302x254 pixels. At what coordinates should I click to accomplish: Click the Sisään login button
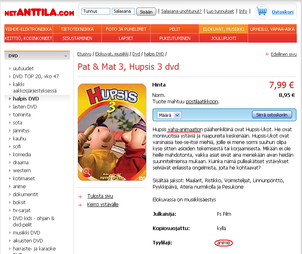tap(146, 12)
